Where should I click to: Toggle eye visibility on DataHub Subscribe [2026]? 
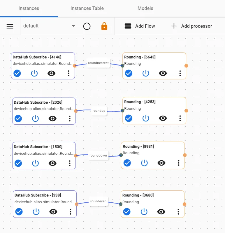(52, 119)
